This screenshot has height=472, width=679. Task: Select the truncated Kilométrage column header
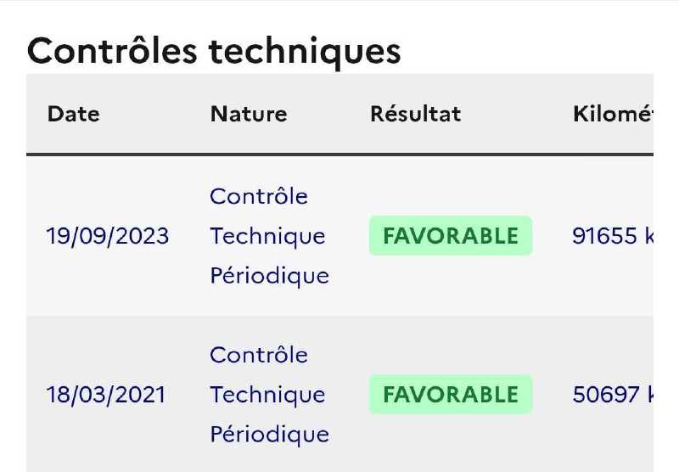click(613, 114)
